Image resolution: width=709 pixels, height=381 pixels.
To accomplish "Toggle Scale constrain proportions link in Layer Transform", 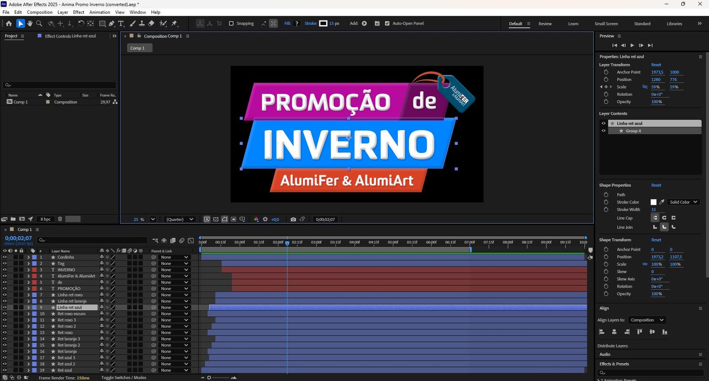I will [x=645, y=87].
